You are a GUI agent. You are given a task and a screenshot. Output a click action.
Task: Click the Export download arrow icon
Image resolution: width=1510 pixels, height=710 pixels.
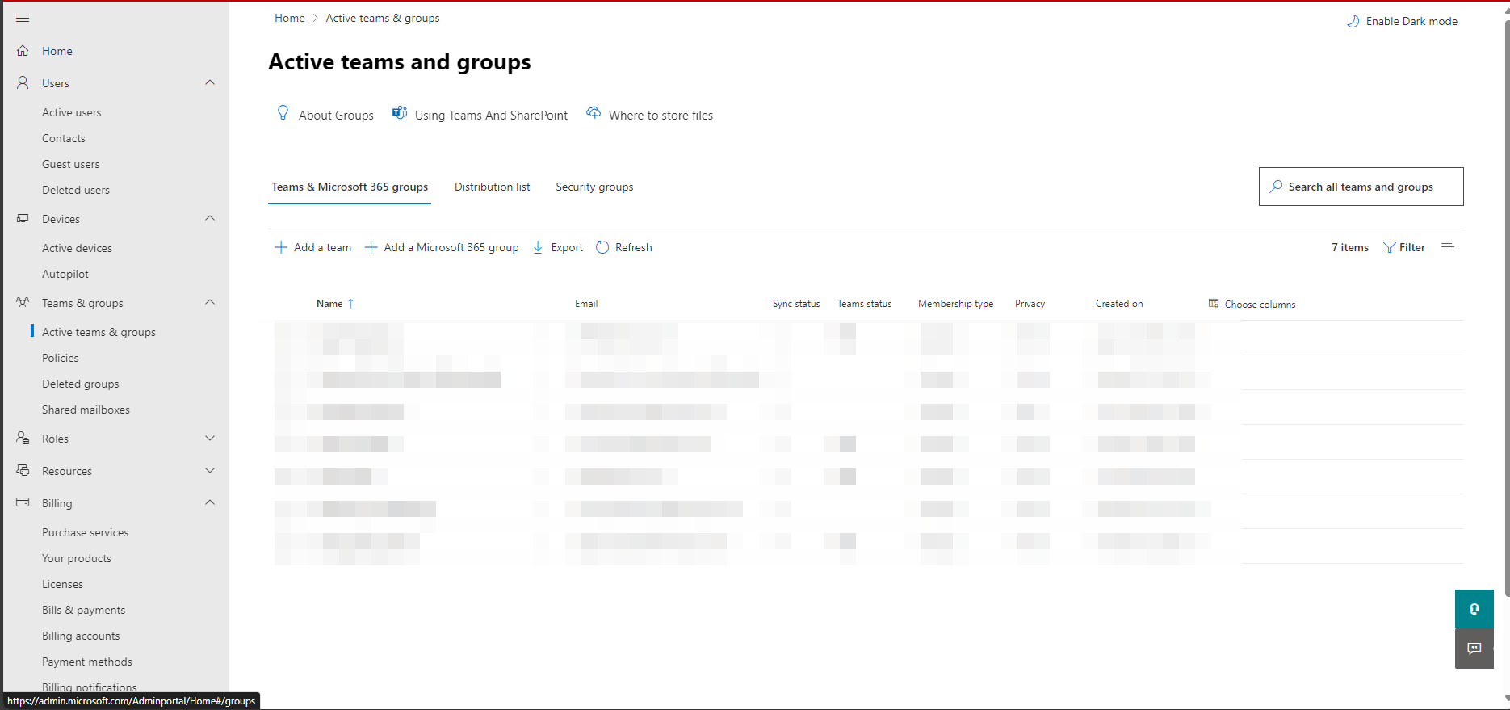(x=538, y=247)
